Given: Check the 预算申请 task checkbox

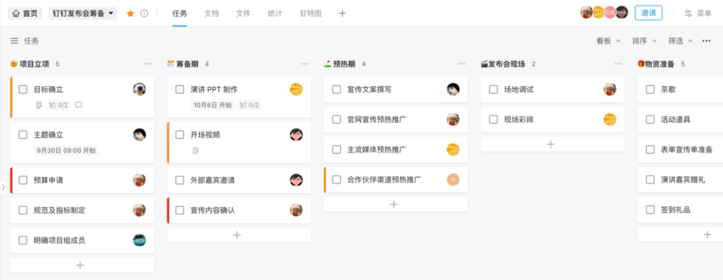Looking at the screenshot, I should click(23, 180).
